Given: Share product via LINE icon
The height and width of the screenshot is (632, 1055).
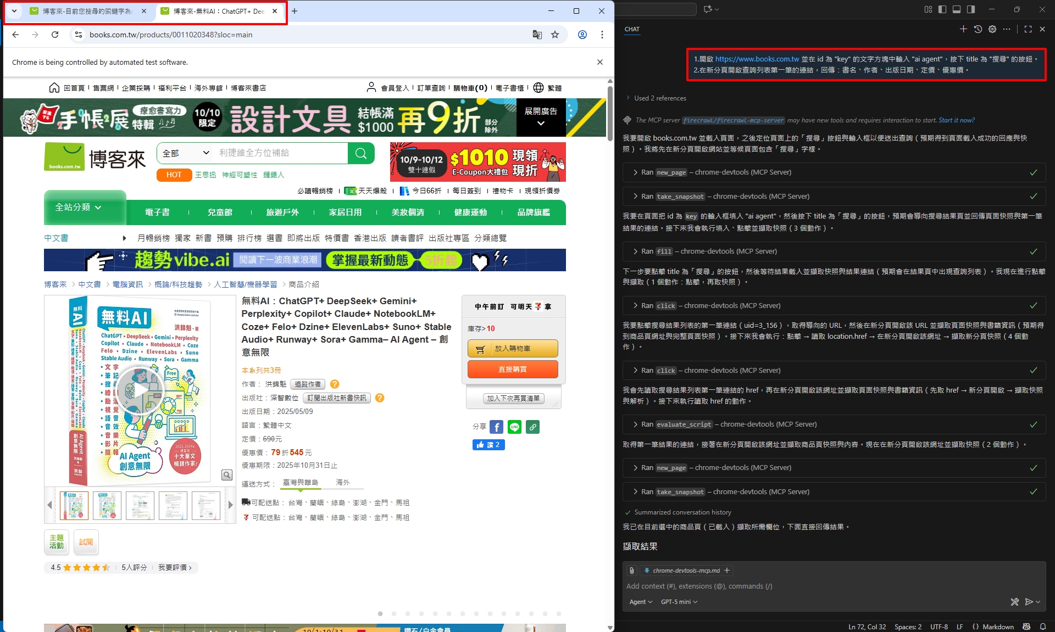Looking at the screenshot, I should tap(514, 427).
